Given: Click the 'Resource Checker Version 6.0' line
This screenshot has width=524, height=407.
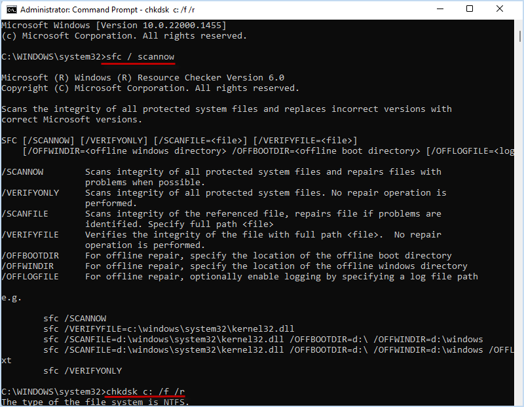Looking at the screenshot, I should (x=143, y=78).
